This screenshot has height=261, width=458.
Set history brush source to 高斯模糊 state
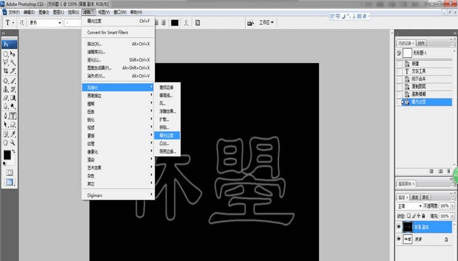click(x=399, y=94)
